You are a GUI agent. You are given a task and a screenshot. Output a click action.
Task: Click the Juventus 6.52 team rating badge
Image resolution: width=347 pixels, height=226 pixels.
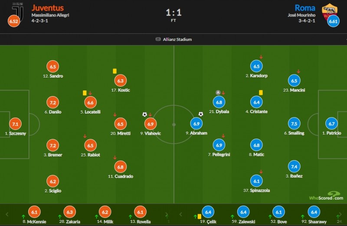(13, 21)
